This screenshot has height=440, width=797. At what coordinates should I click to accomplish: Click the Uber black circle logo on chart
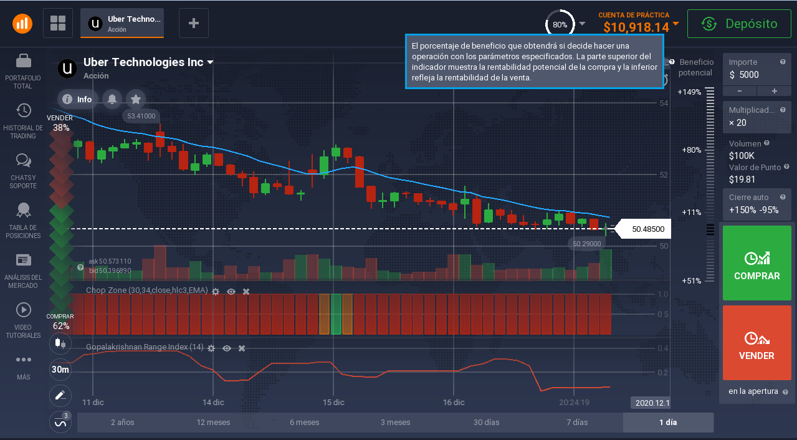(x=67, y=68)
